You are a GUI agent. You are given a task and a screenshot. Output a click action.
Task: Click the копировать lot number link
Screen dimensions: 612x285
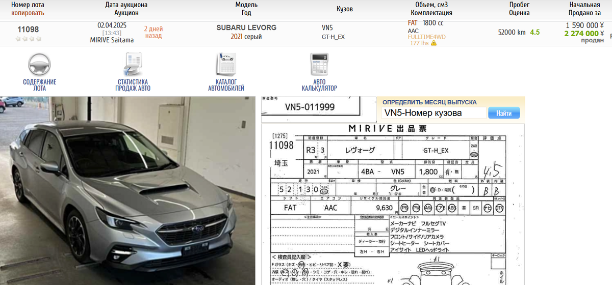pos(28,13)
